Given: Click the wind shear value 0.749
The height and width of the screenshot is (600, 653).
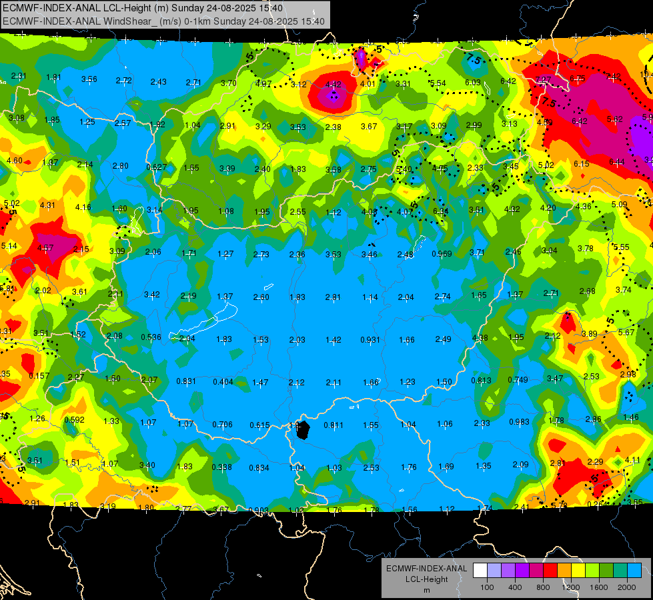Looking at the screenshot, I should [x=518, y=380].
